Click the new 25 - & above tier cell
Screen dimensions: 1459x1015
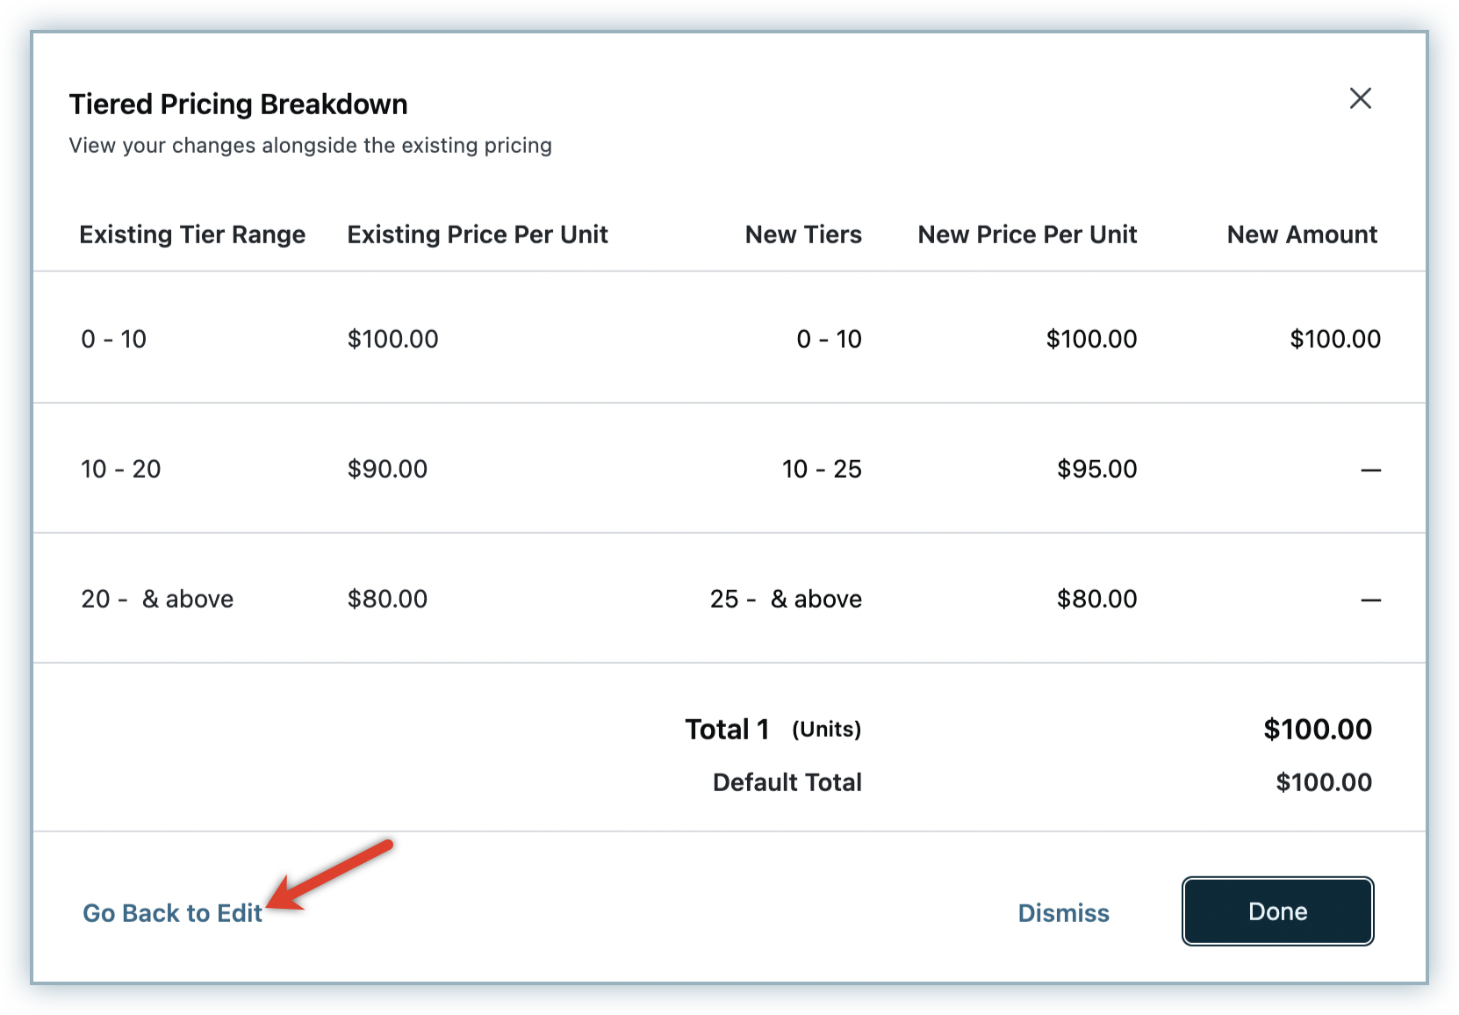click(x=786, y=599)
